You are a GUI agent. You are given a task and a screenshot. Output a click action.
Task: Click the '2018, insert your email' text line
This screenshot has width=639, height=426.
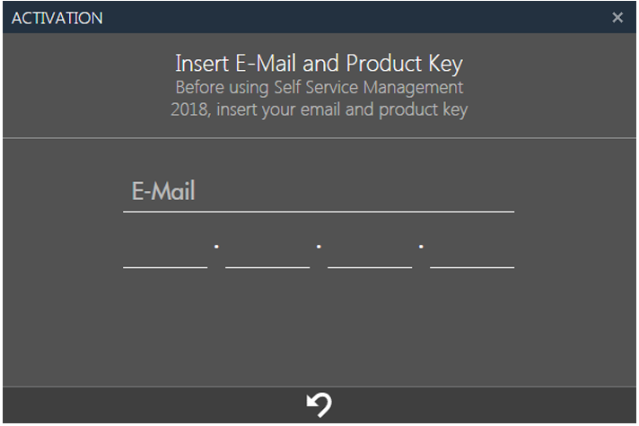pyautogui.click(x=319, y=109)
